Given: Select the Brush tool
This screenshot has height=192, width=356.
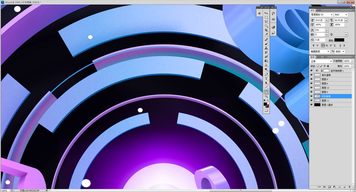Looking at the screenshot, I should coord(266,44).
